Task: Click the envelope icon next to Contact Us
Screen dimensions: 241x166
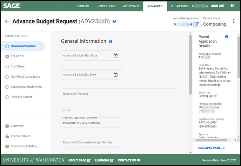Action: tap(138, 160)
